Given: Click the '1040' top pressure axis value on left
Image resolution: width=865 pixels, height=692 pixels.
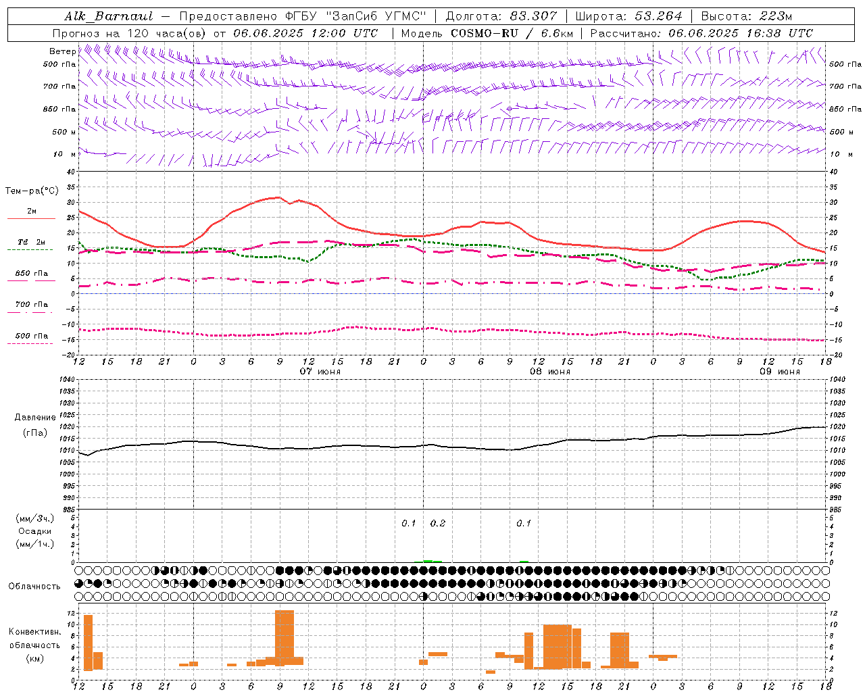Looking at the screenshot, I should (x=68, y=380).
